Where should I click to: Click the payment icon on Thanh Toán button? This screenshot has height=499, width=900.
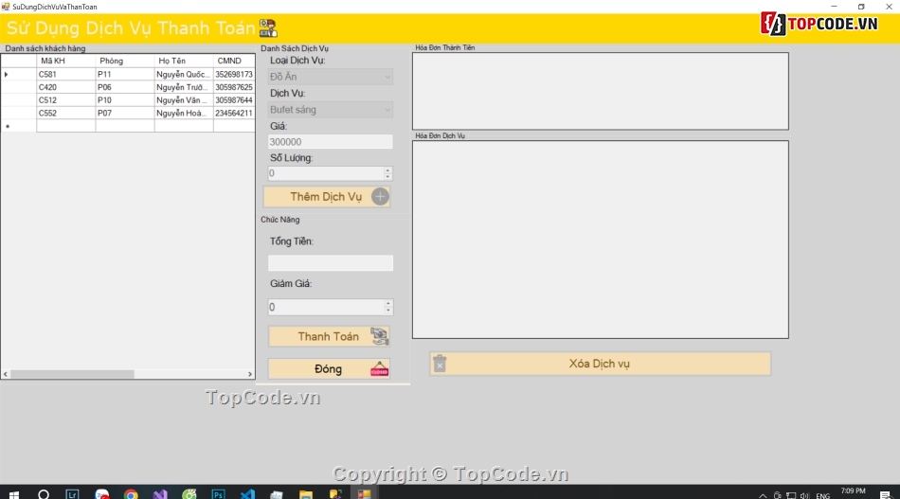379,336
